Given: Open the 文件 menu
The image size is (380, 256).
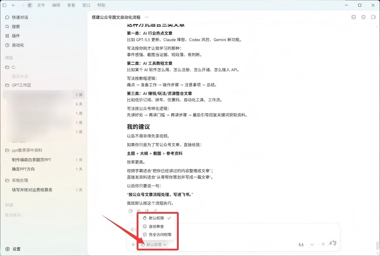Looking at the screenshot, I should point(41,5).
